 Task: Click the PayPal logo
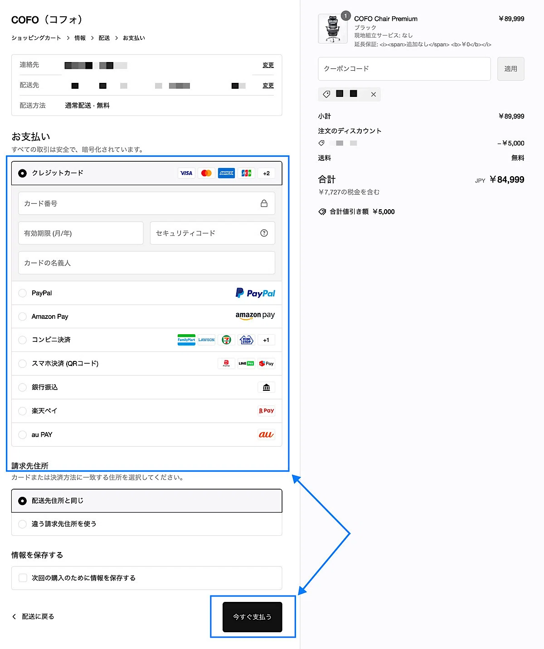click(255, 293)
